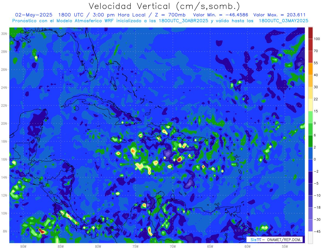The image size is (323, 250).
Task: Click the colorbar value "-5"
Action: (316, 183)
